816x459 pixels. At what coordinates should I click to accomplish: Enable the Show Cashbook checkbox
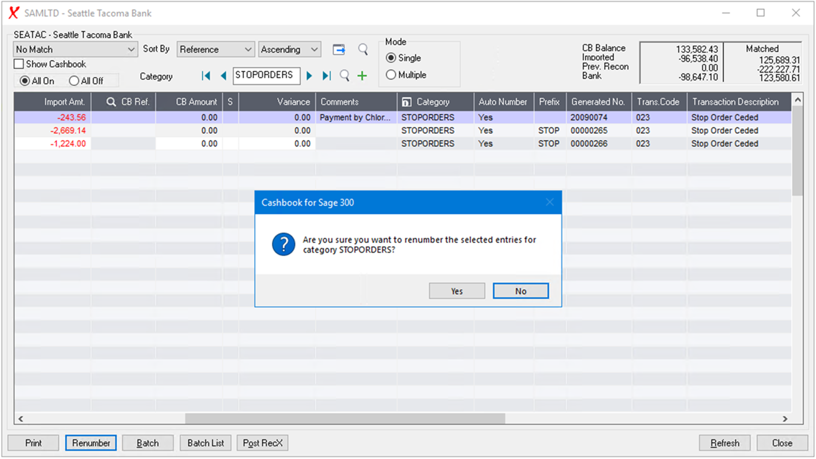[x=19, y=64]
